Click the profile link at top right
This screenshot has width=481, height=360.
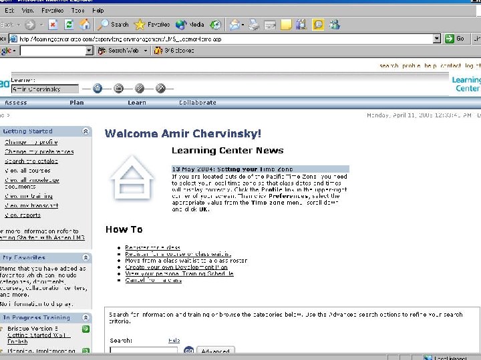(x=411, y=65)
